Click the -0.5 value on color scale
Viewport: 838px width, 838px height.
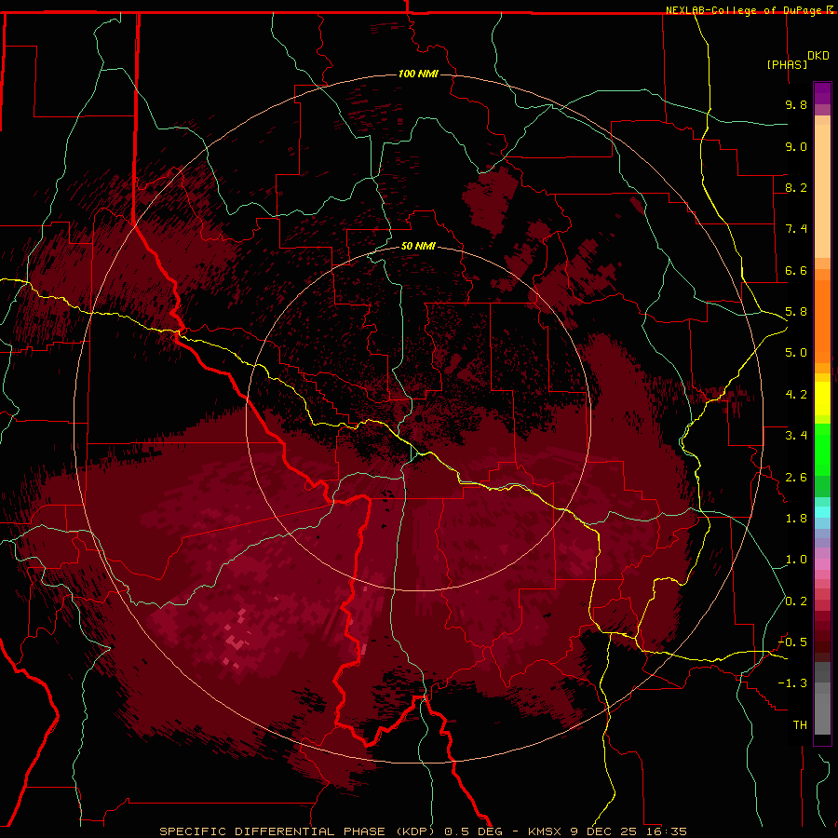tap(792, 642)
